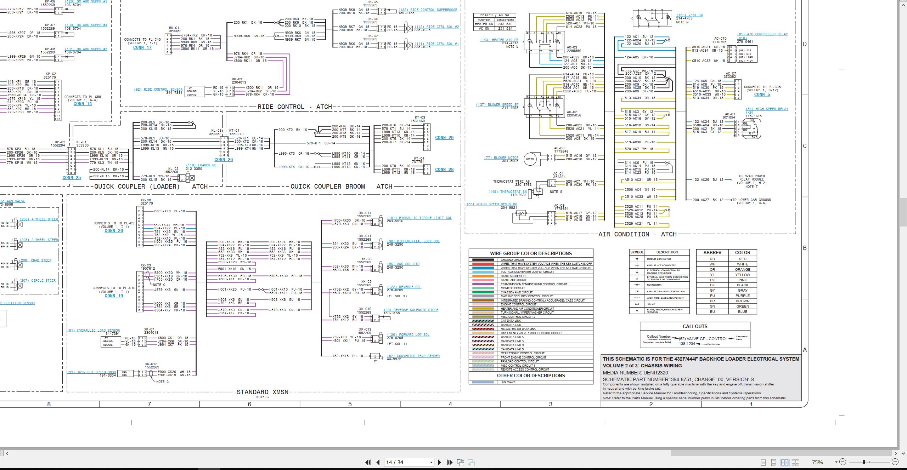Go to the previous page
The image size is (907, 470).
click(378, 462)
